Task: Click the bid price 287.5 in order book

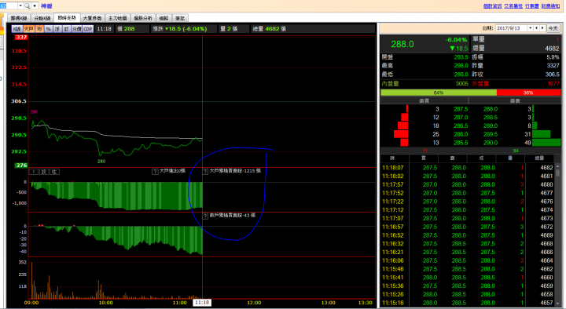Action: (x=461, y=109)
